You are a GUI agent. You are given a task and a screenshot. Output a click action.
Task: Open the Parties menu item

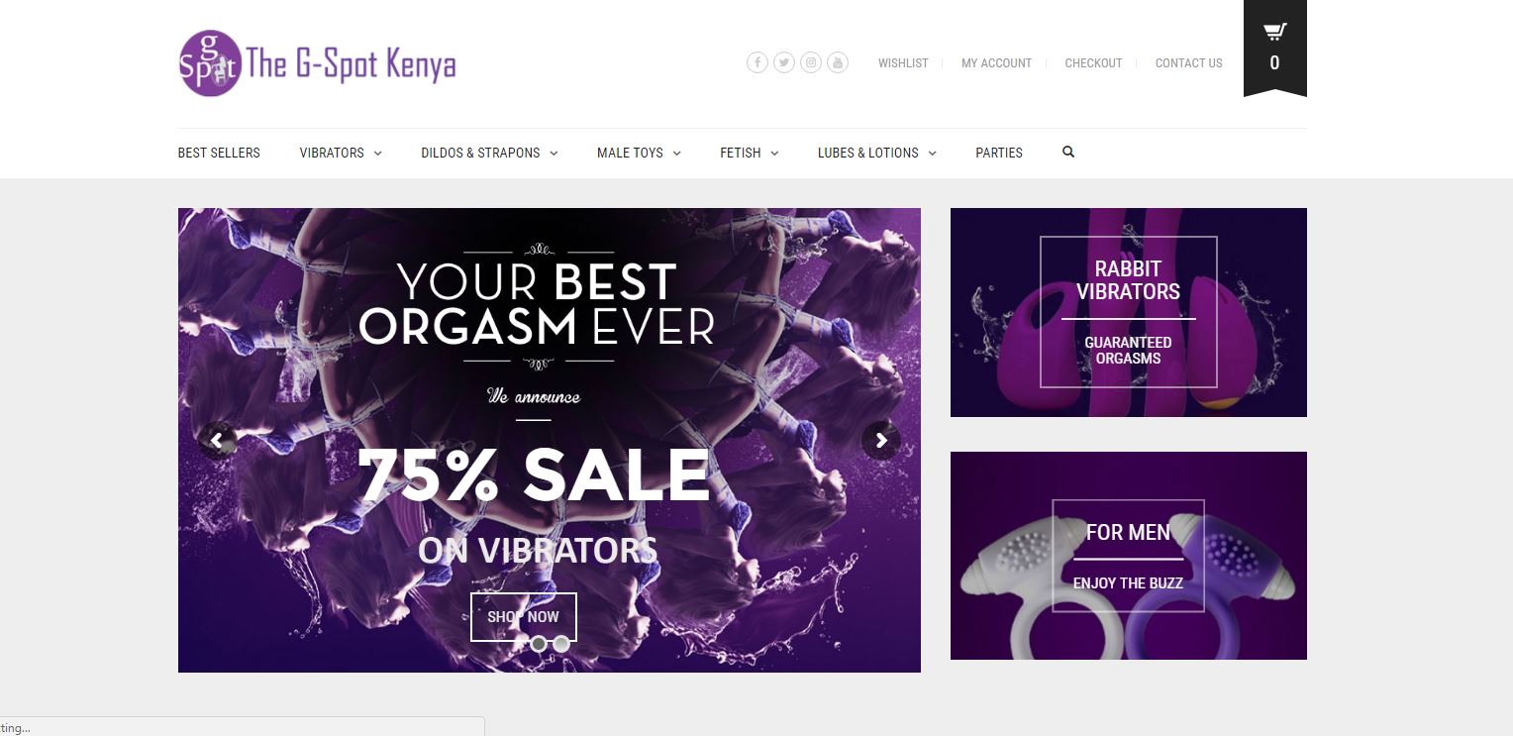coord(999,153)
